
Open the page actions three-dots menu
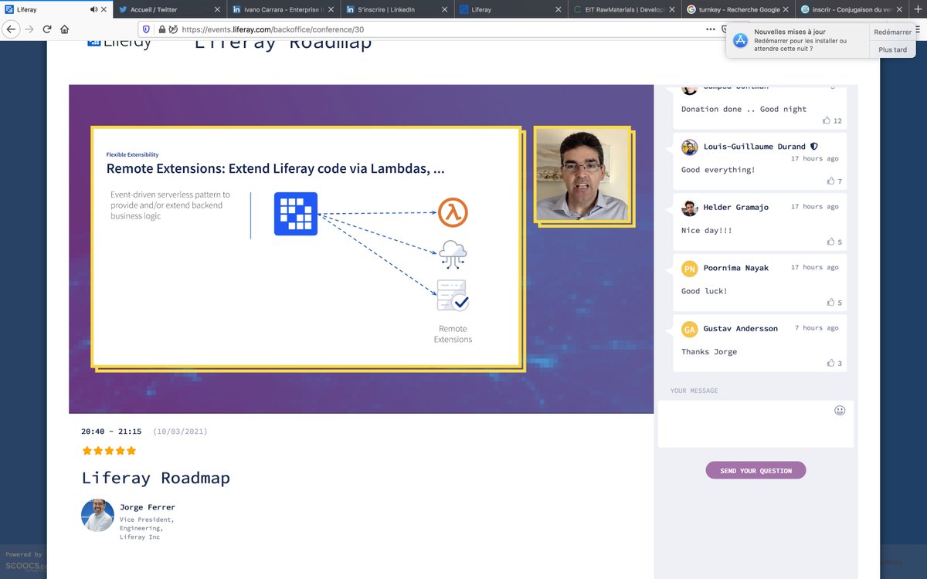point(711,29)
